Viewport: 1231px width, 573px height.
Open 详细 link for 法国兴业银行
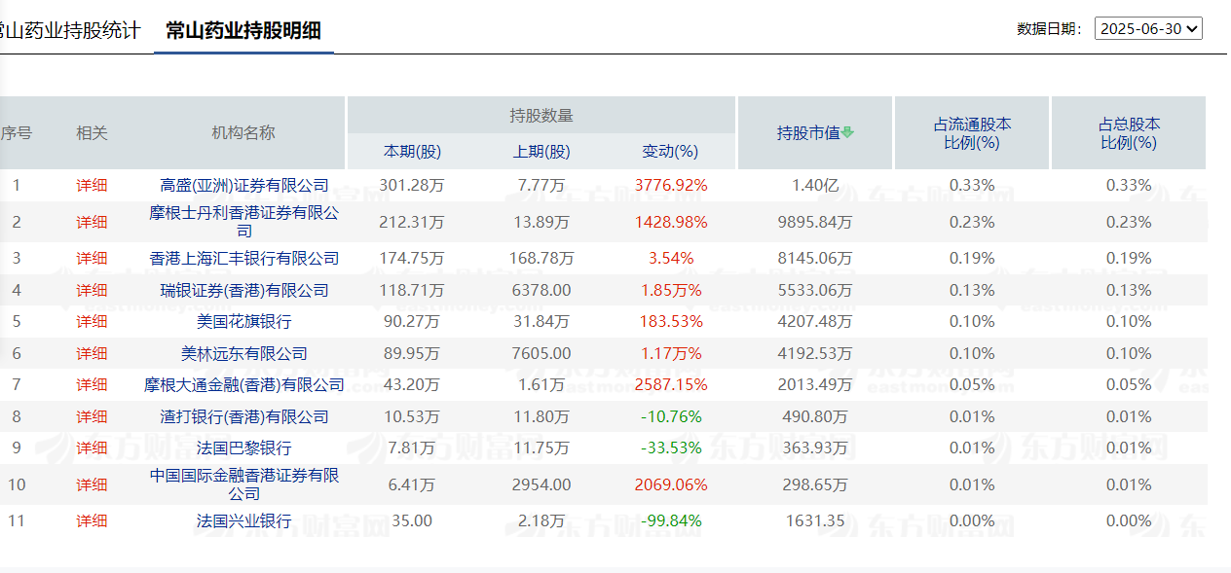pyautogui.click(x=92, y=520)
